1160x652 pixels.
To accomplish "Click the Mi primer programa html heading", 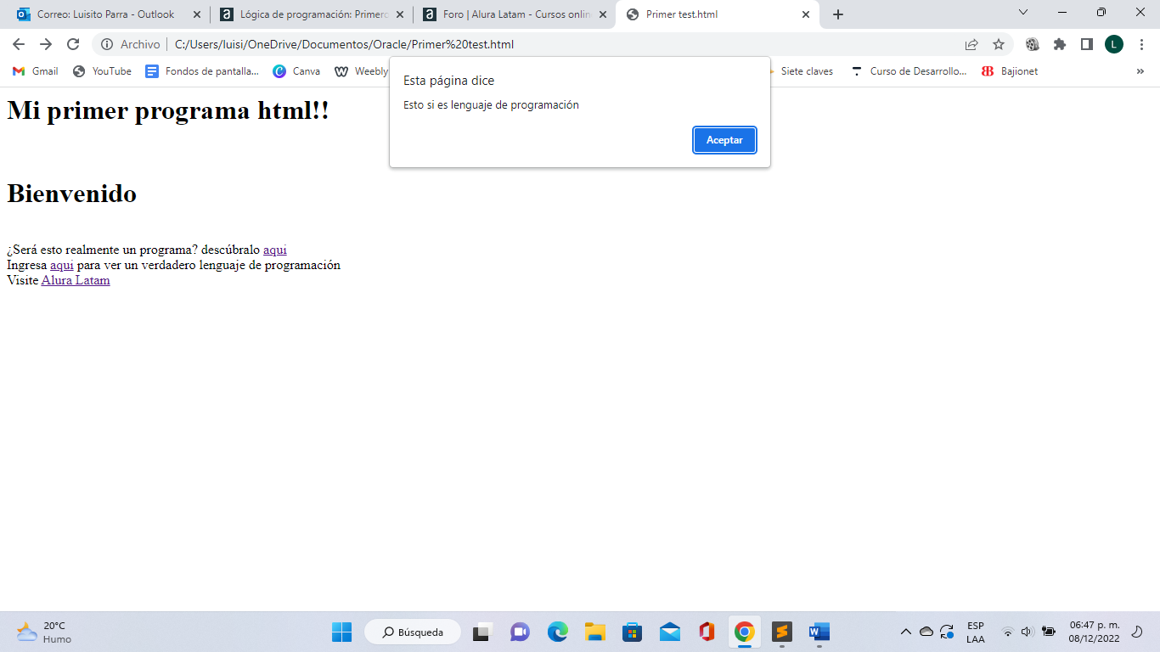I will coord(168,110).
